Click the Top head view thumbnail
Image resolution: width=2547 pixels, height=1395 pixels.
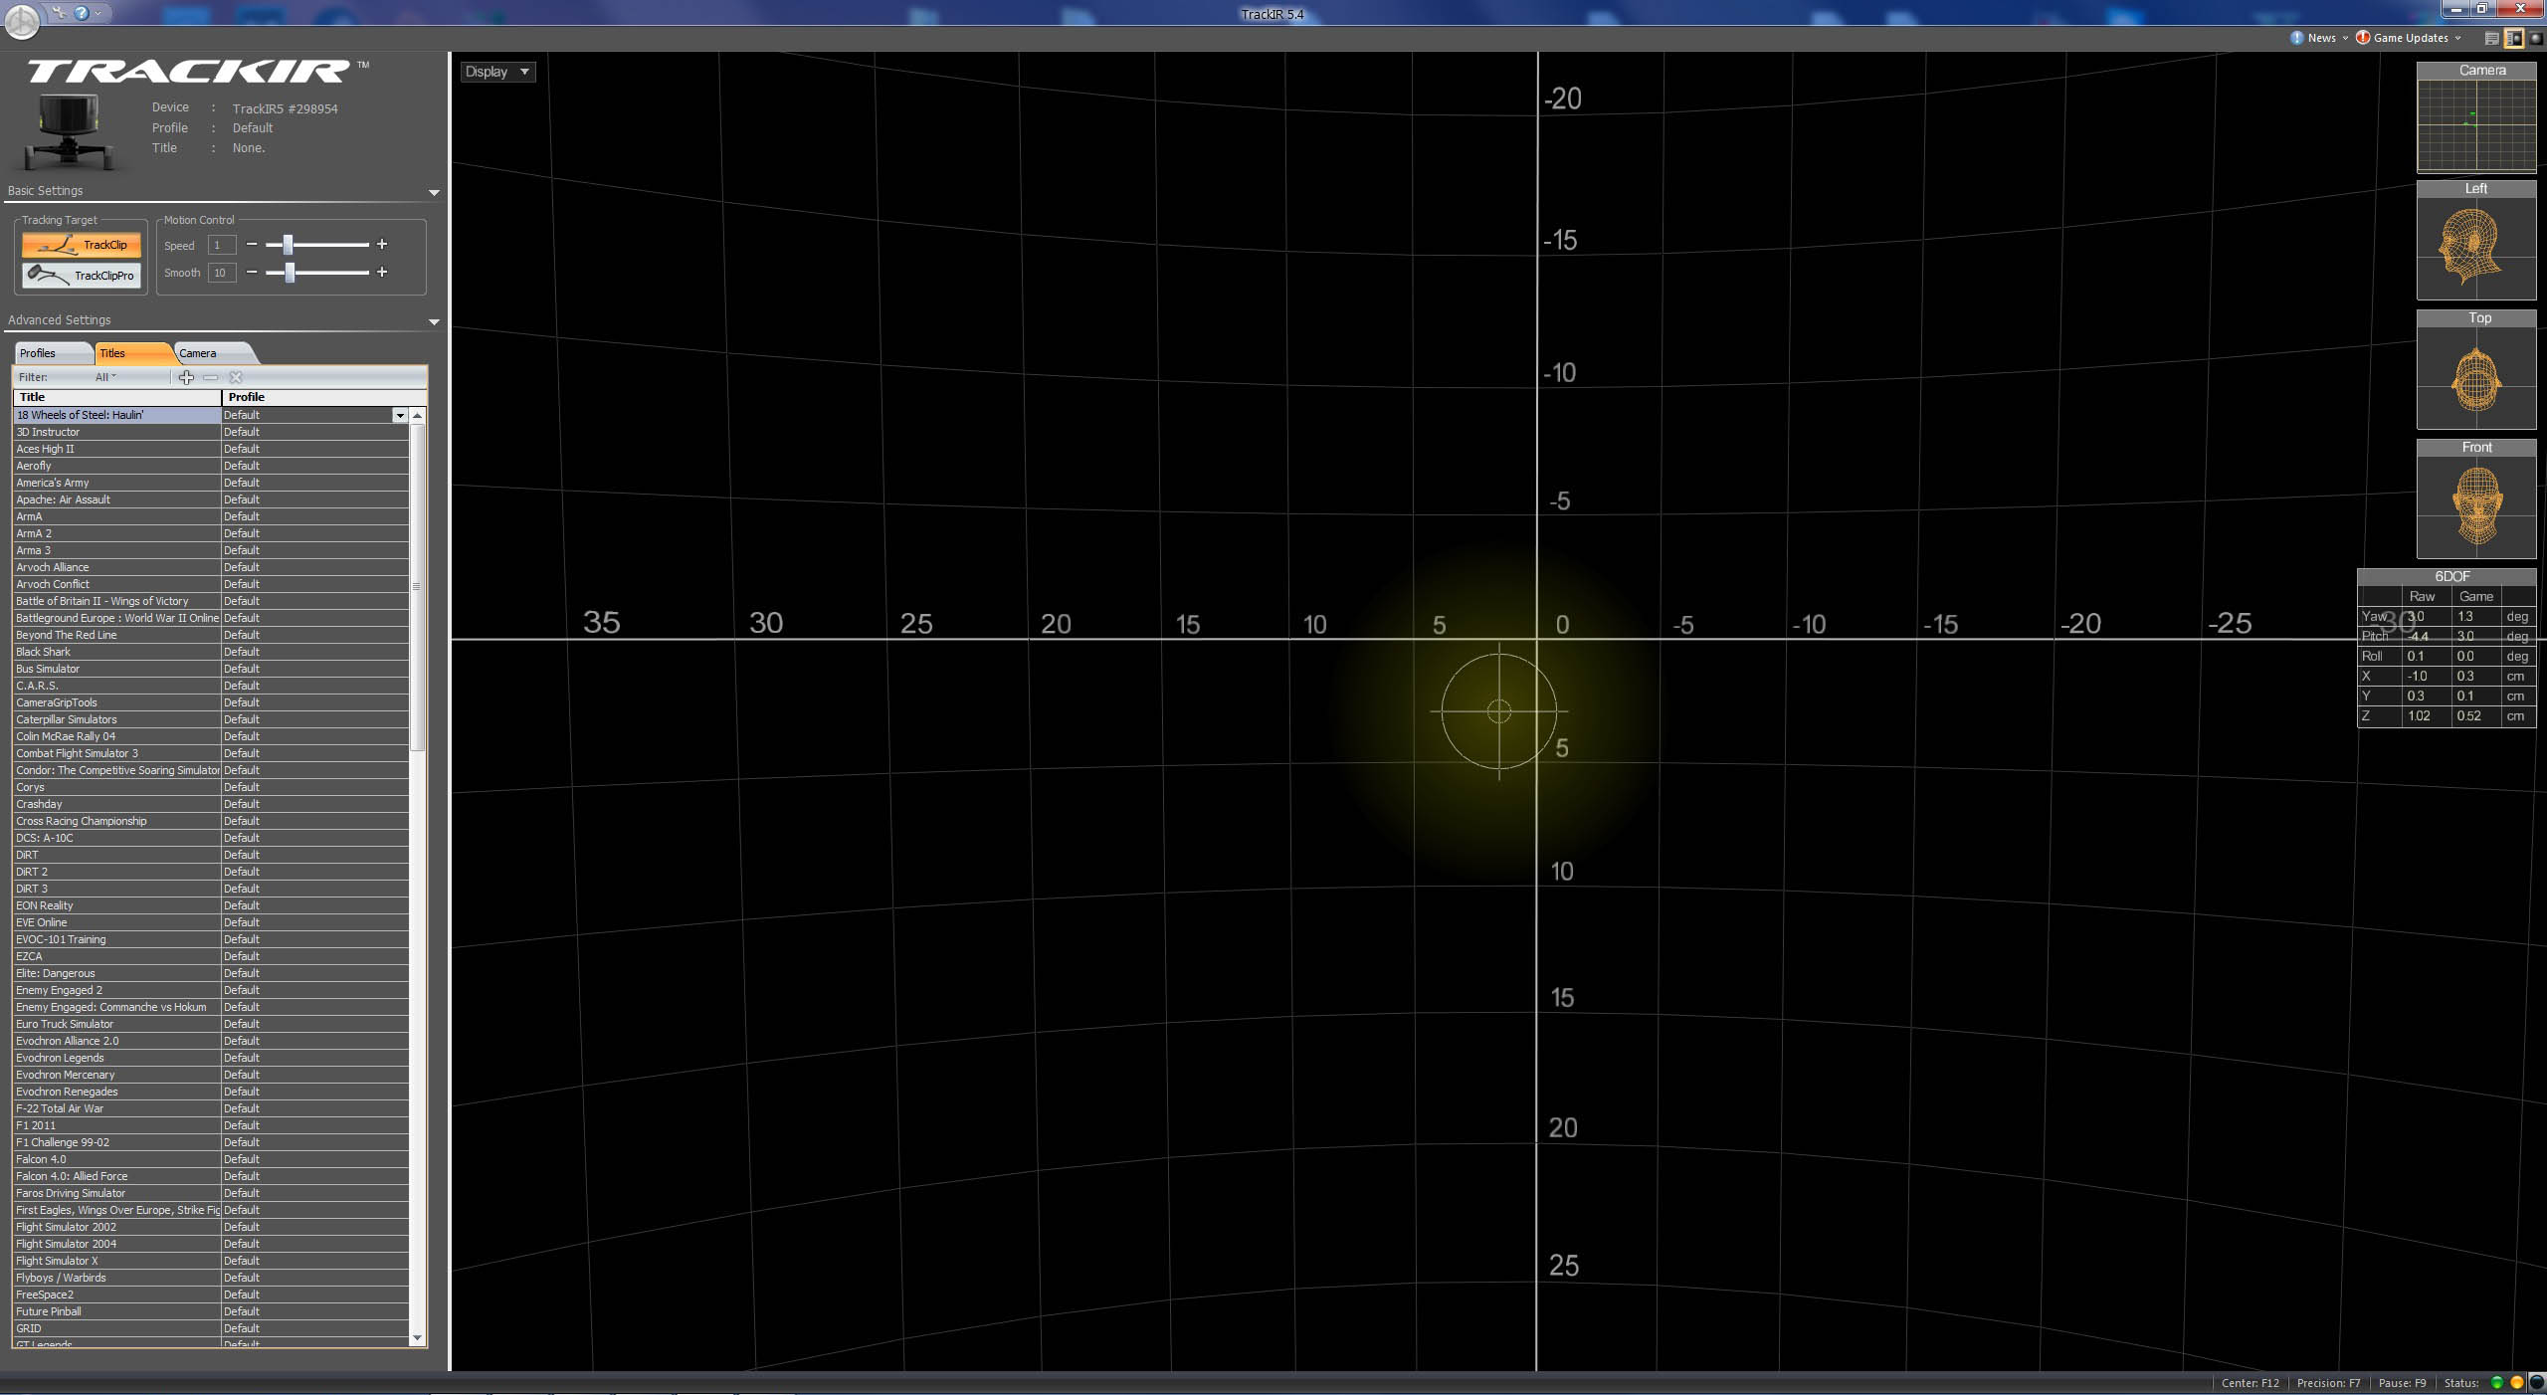pyautogui.click(x=2476, y=370)
